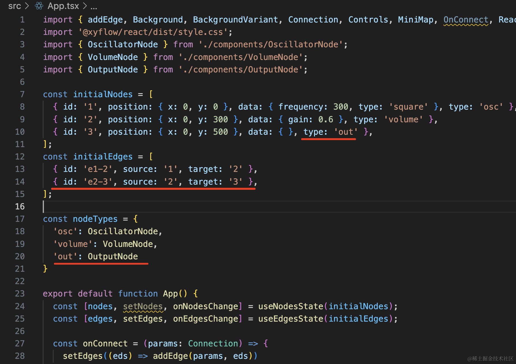Click useNodesState call on line 24

(291, 306)
